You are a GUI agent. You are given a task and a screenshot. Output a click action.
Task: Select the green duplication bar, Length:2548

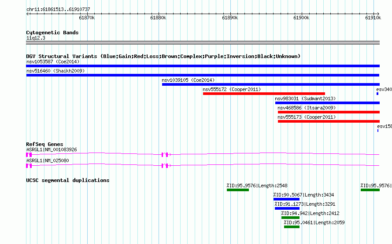point(238,190)
